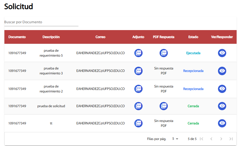This screenshot has height=146, width=238.
Task: Open attachment PDF for prueba de requerimiento 2
Action: tap(138, 89)
